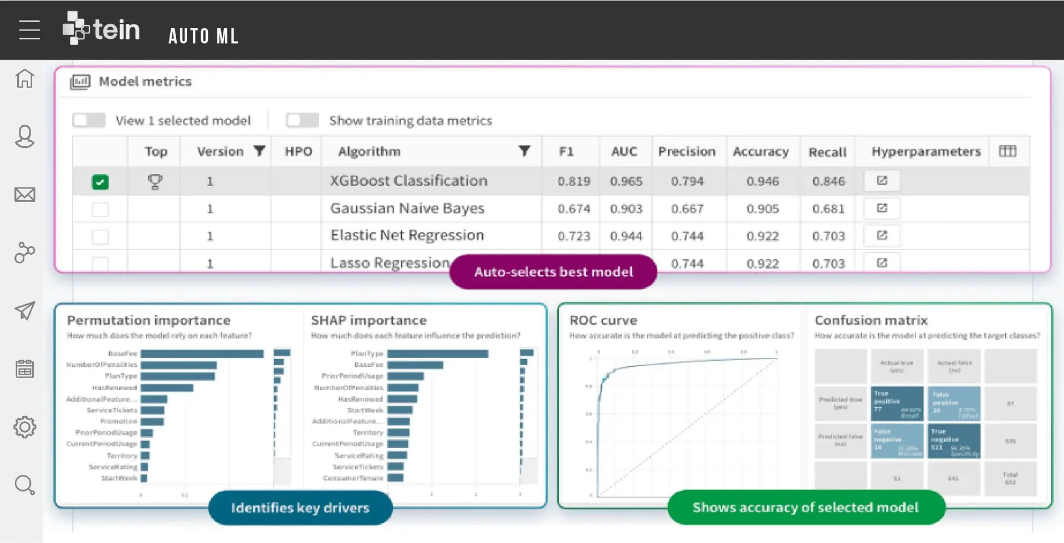
Task: Select the Elastic Net Regression algorithm name
Action: [x=407, y=235]
